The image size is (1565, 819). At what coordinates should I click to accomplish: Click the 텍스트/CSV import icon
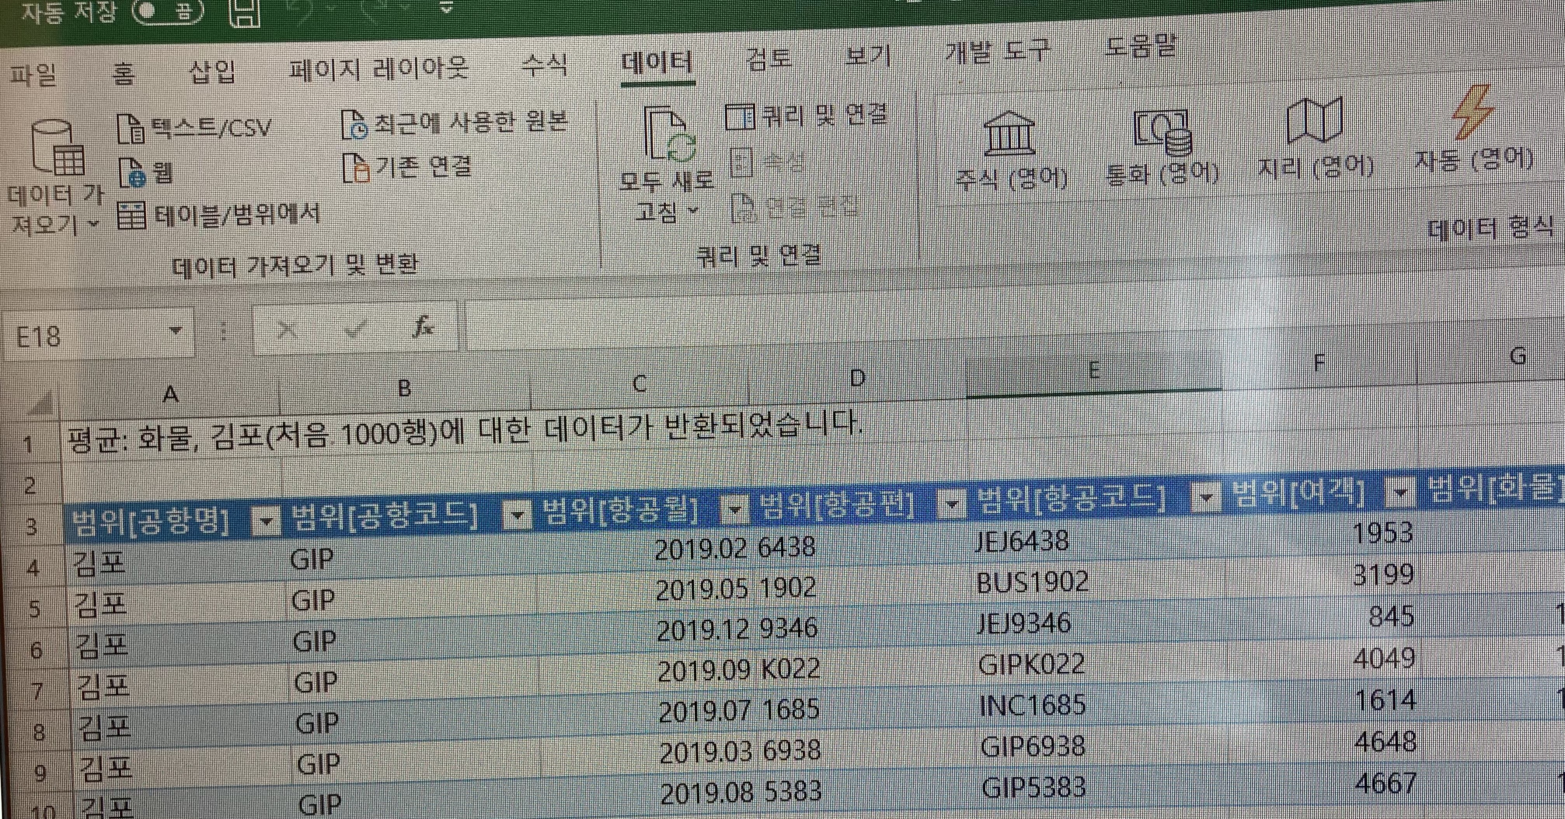click(131, 129)
